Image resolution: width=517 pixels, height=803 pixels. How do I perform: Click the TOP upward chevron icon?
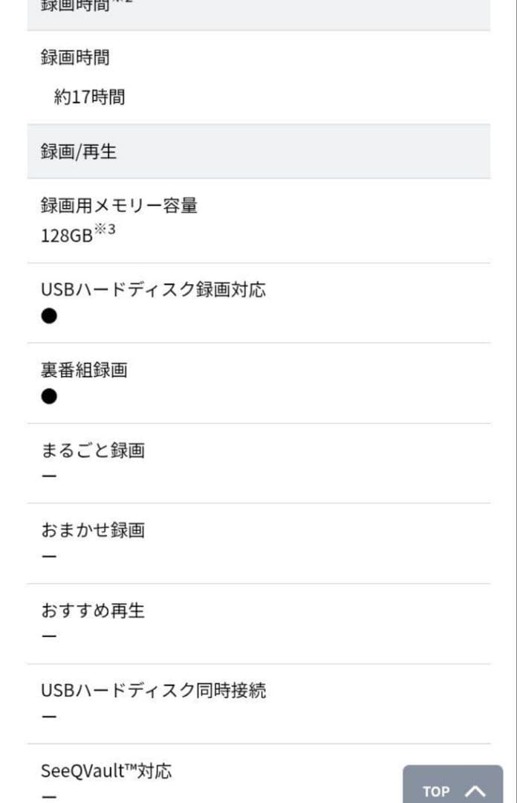[474, 791]
